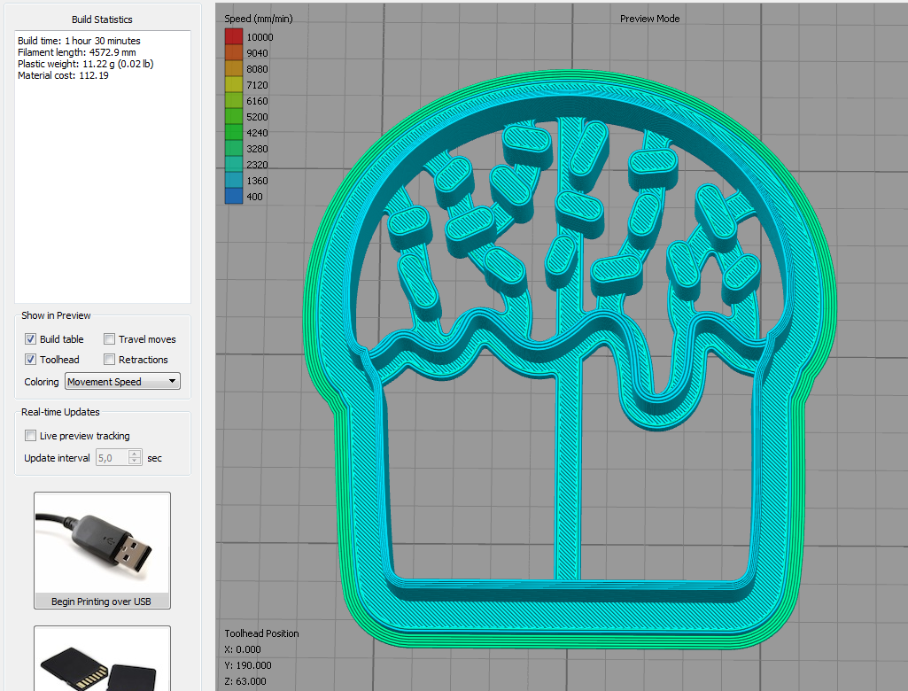Turn on Live preview tracking
908x691 pixels.
click(31, 436)
